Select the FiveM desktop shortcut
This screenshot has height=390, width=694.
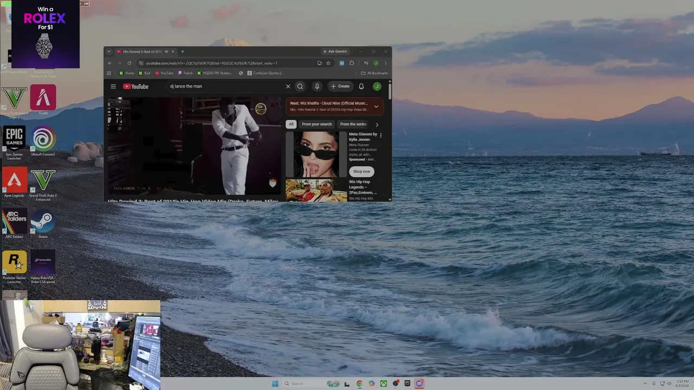pyautogui.click(x=43, y=100)
